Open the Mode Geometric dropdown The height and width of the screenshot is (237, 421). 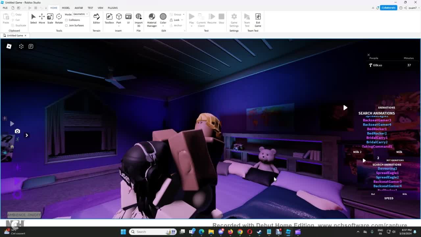pos(81,14)
